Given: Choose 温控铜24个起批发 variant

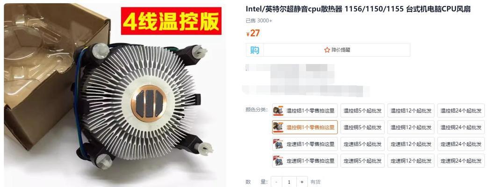Looking at the screenshot, I should pos(461,127).
